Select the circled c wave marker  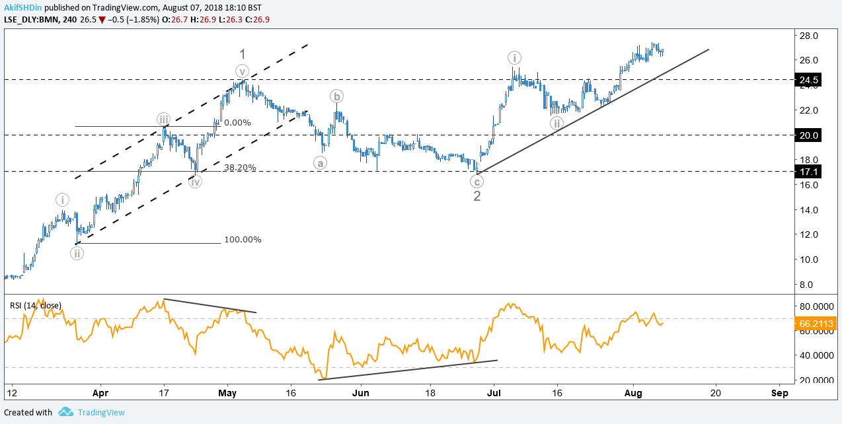(477, 181)
